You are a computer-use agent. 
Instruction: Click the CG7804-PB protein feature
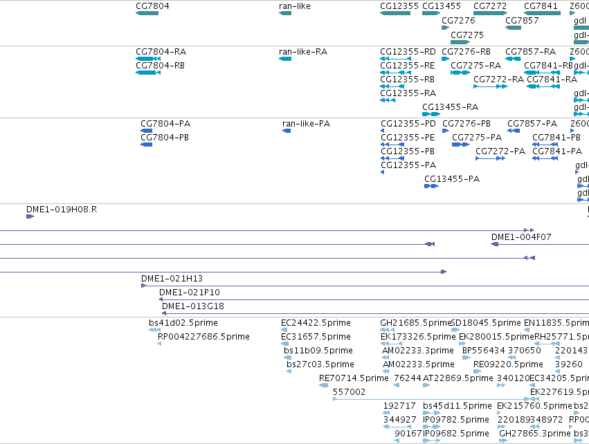(147, 145)
